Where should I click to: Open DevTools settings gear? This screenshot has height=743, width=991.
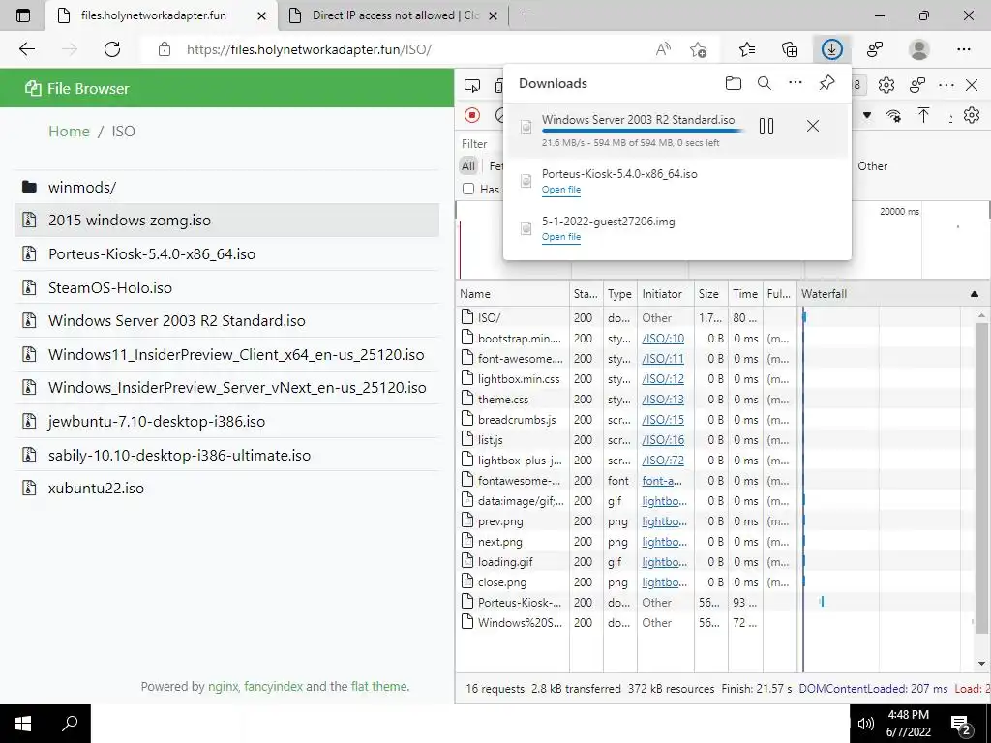click(x=886, y=85)
